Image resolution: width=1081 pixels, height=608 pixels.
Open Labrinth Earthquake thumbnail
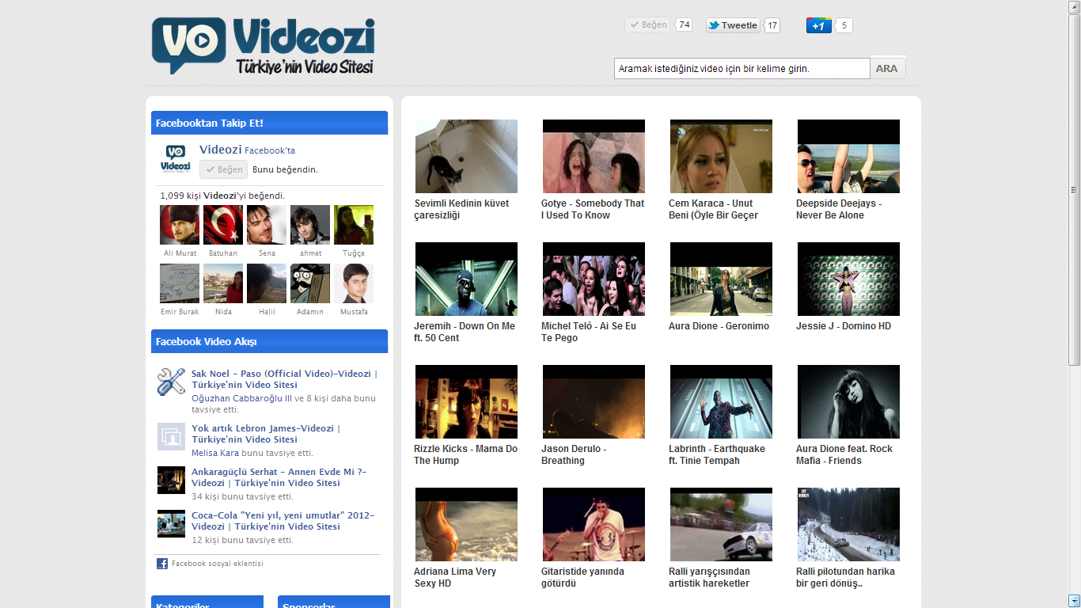click(x=721, y=401)
